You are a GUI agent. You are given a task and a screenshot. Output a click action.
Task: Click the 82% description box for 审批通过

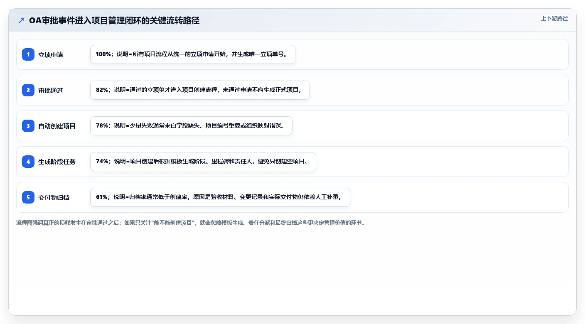tap(200, 90)
